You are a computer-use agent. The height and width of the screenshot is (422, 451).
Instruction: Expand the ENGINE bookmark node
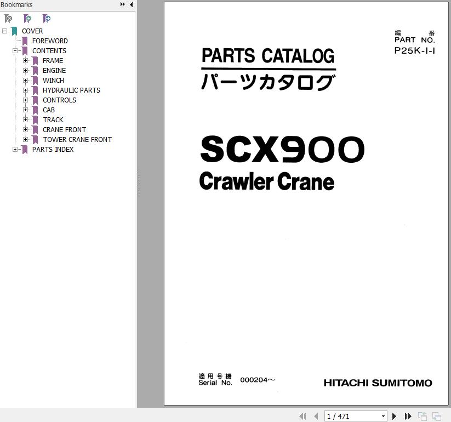(x=25, y=70)
